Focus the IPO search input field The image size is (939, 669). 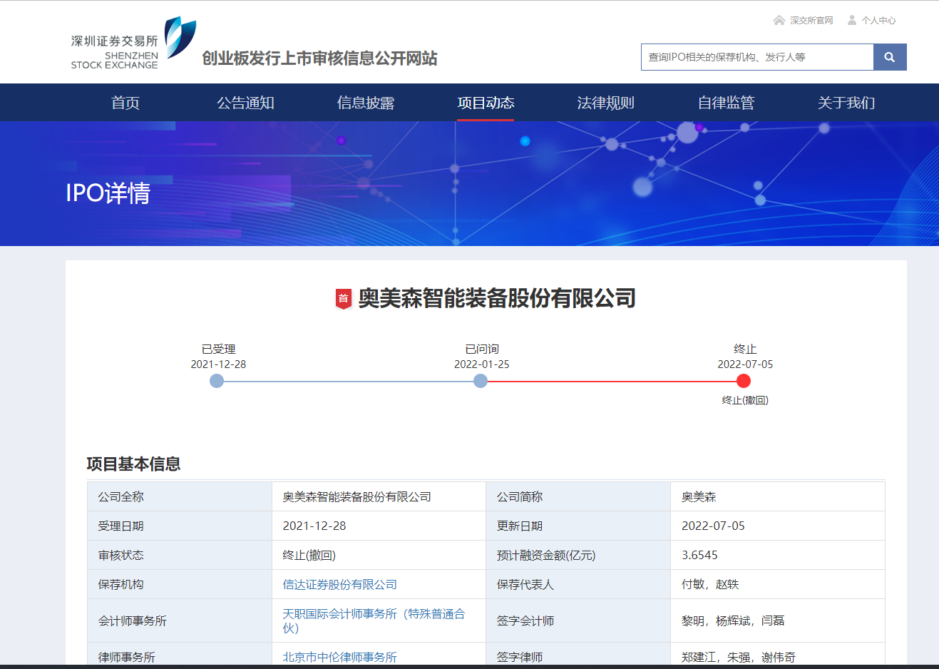pyautogui.click(x=757, y=57)
